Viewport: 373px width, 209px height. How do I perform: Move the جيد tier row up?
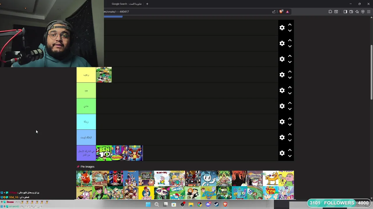pyautogui.click(x=290, y=87)
